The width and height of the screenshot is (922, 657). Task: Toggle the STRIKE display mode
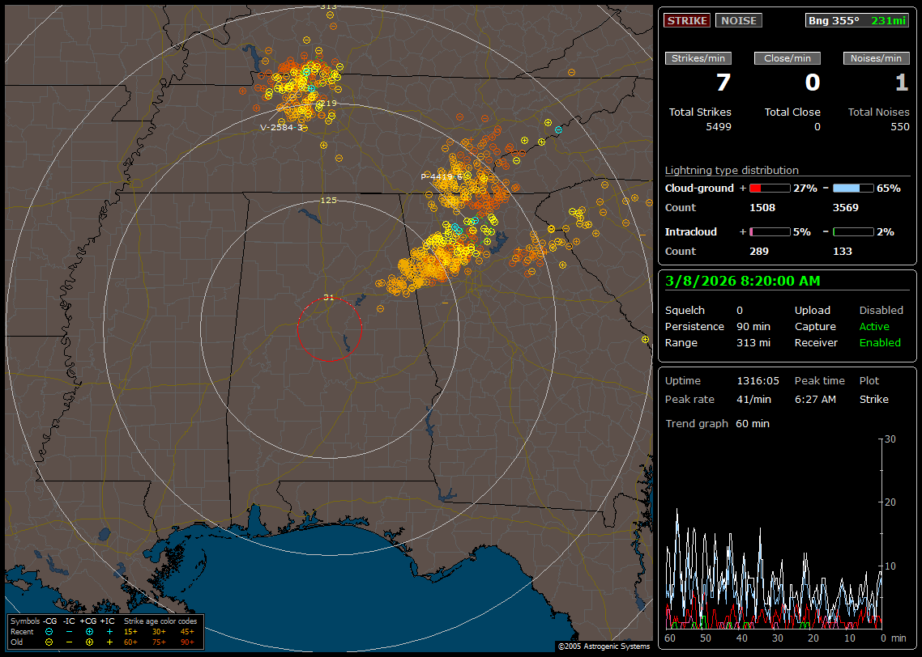(686, 21)
